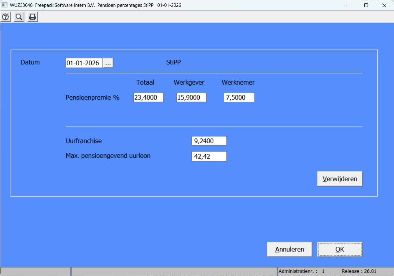Viewport: 394px width, 276px height.
Task: Click into the Uurfranchise input
Action: [209, 141]
